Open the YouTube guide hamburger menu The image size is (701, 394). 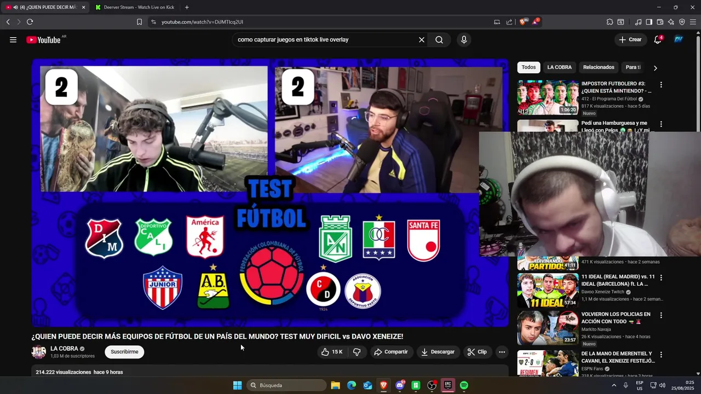click(13, 39)
